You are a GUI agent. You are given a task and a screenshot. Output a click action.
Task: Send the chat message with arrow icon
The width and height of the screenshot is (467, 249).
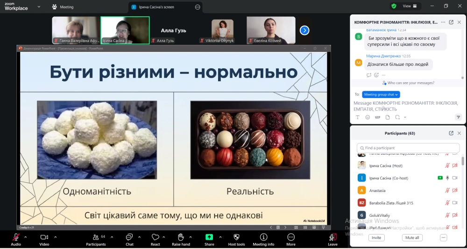point(459,117)
